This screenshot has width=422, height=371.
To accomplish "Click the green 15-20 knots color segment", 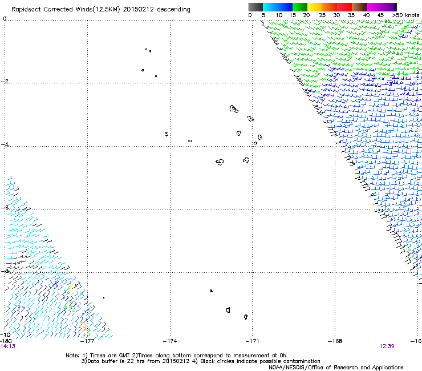I will (x=299, y=7).
